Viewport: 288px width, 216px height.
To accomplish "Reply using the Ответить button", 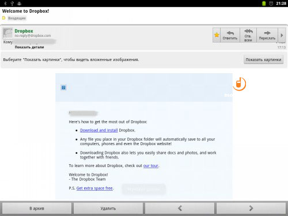I will [x=230, y=35].
